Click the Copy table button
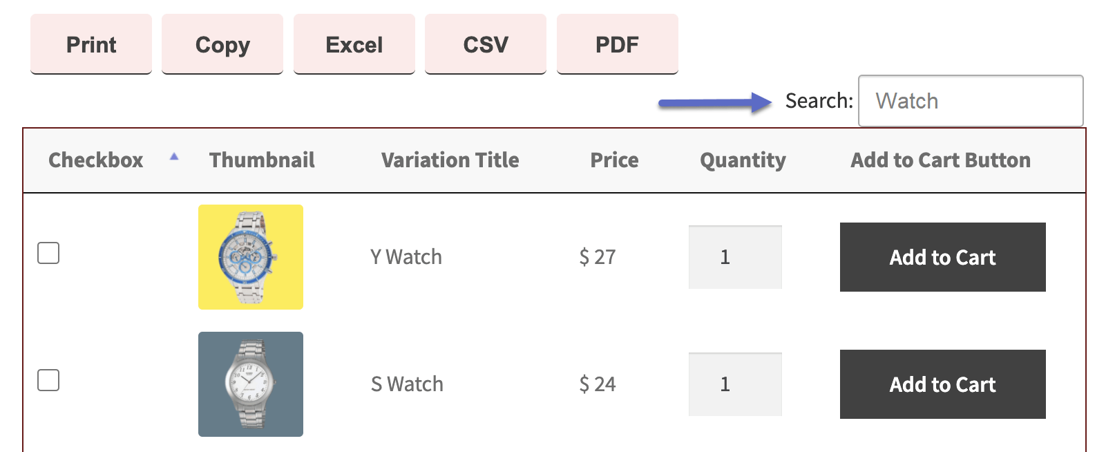This screenshot has width=1115, height=452. pyautogui.click(x=222, y=44)
